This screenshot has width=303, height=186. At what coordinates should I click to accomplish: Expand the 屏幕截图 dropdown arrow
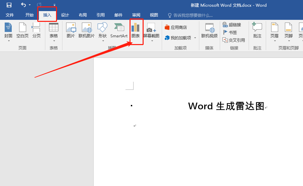(152, 41)
